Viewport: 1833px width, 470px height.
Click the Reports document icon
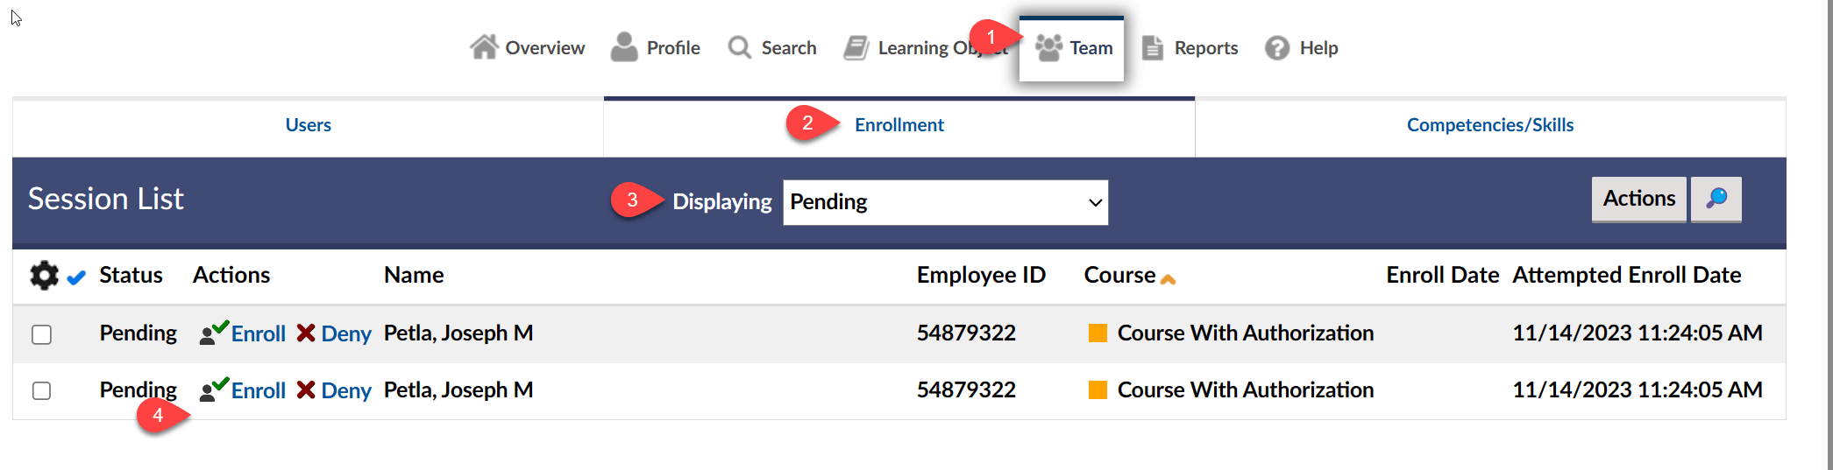click(1153, 47)
